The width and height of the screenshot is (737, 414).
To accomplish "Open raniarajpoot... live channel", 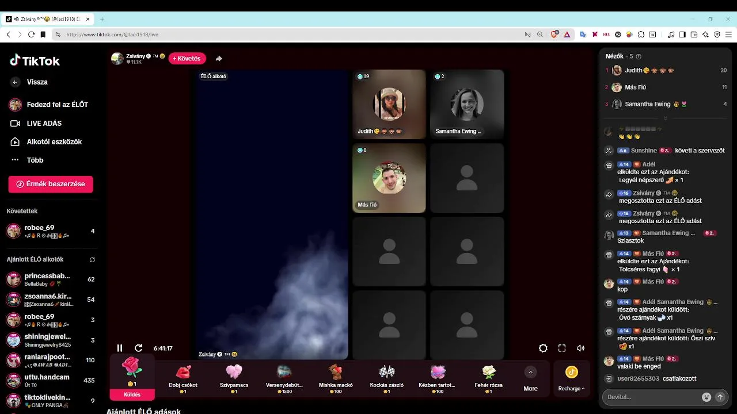I will pyautogui.click(x=51, y=360).
